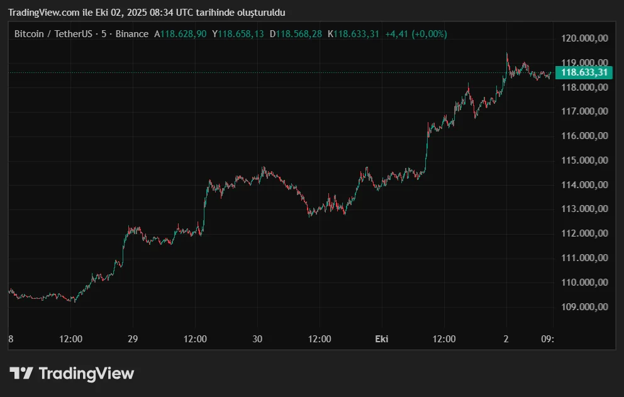
Task: Click the 109.000,00 price axis label
Action: tap(584, 306)
